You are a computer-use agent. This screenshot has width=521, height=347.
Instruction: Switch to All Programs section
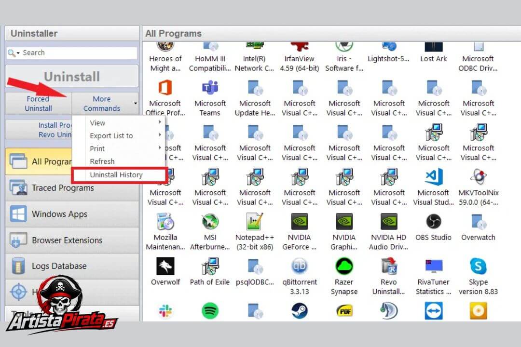pos(39,161)
